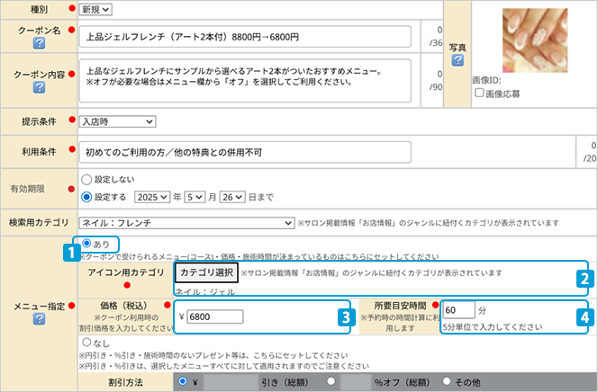598x392 pixels.
Task: Select the ¥ discount method radio
Action: pos(184,381)
